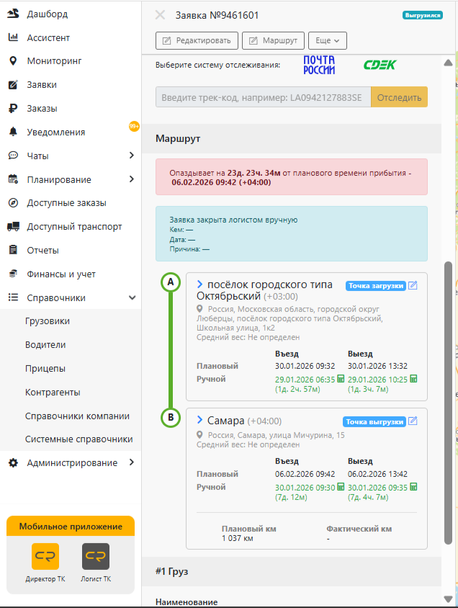Open the Отчеты menu item

(x=42, y=251)
